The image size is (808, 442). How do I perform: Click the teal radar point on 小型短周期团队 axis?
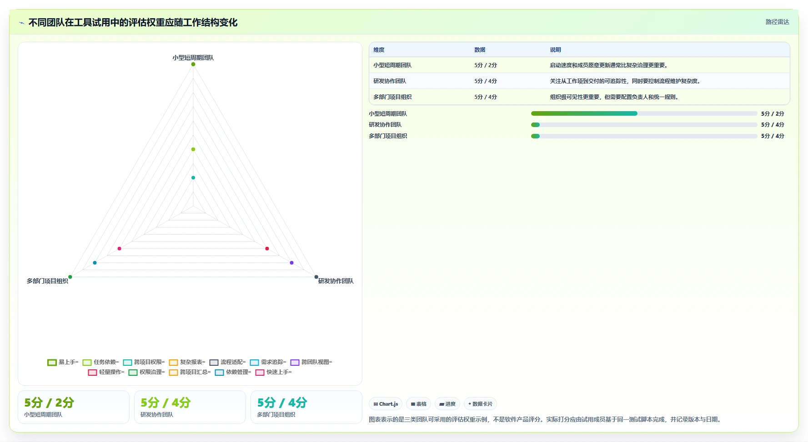(x=193, y=177)
